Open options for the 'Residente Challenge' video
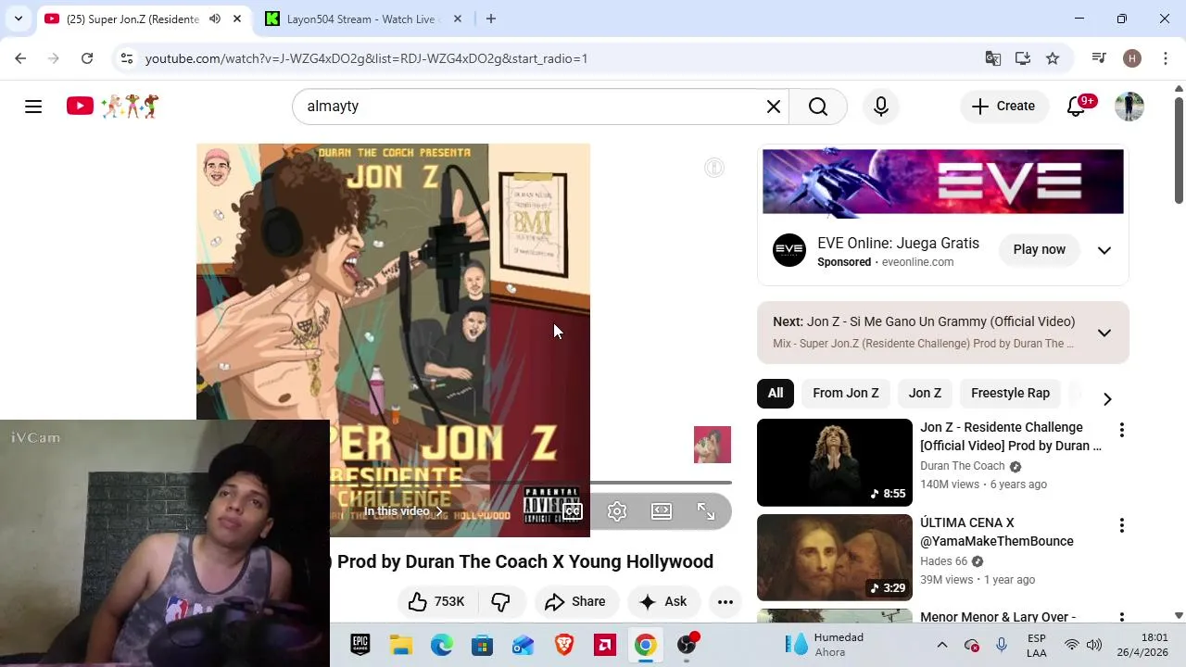 tap(1122, 430)
